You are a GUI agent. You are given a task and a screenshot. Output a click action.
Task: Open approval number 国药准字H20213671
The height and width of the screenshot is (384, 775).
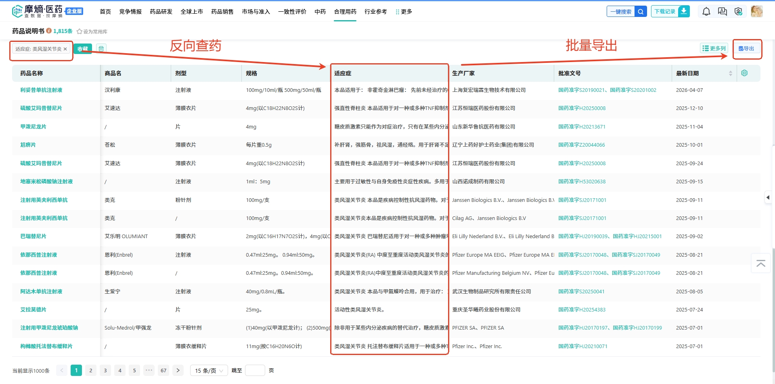[582, 127]
